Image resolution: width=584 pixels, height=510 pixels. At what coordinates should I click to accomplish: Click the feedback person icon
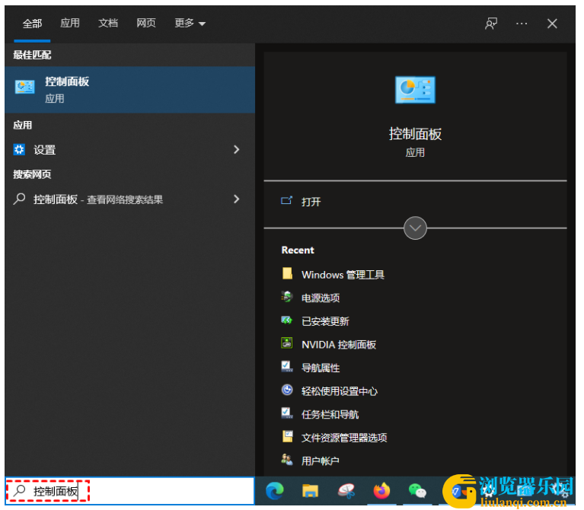[491, 24]
